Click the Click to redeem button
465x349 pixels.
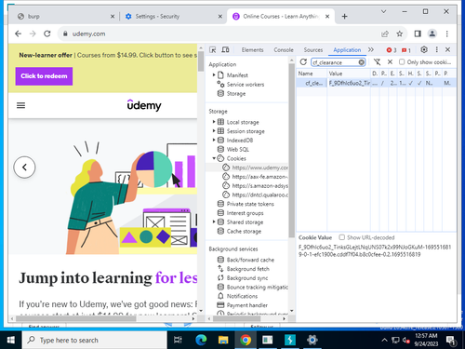pos(44,76)
